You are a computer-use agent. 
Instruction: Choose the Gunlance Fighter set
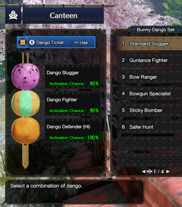tap(150, 60)
